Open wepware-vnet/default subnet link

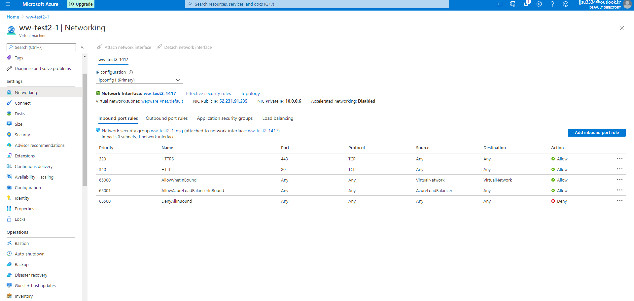[x=162, y=101]
